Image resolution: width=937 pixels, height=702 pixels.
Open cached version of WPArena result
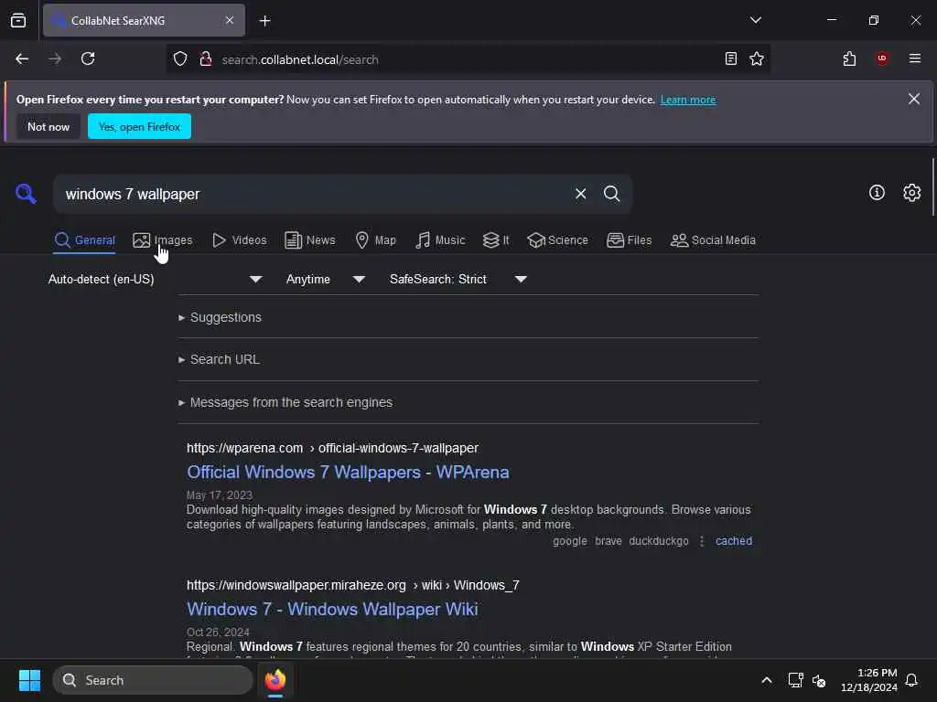(734, 541)
